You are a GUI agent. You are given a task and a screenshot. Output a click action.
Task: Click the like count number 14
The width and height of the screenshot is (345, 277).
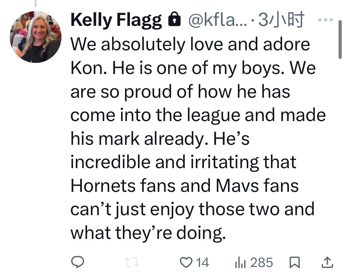(x=203, y=262)
